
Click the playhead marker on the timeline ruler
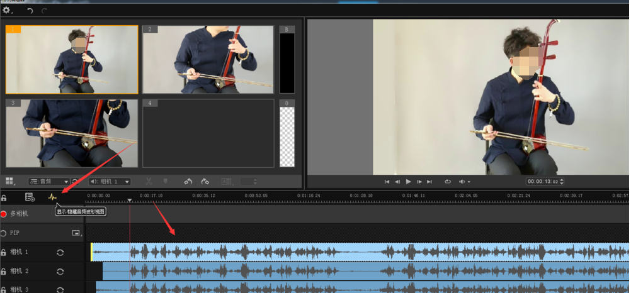130,201
